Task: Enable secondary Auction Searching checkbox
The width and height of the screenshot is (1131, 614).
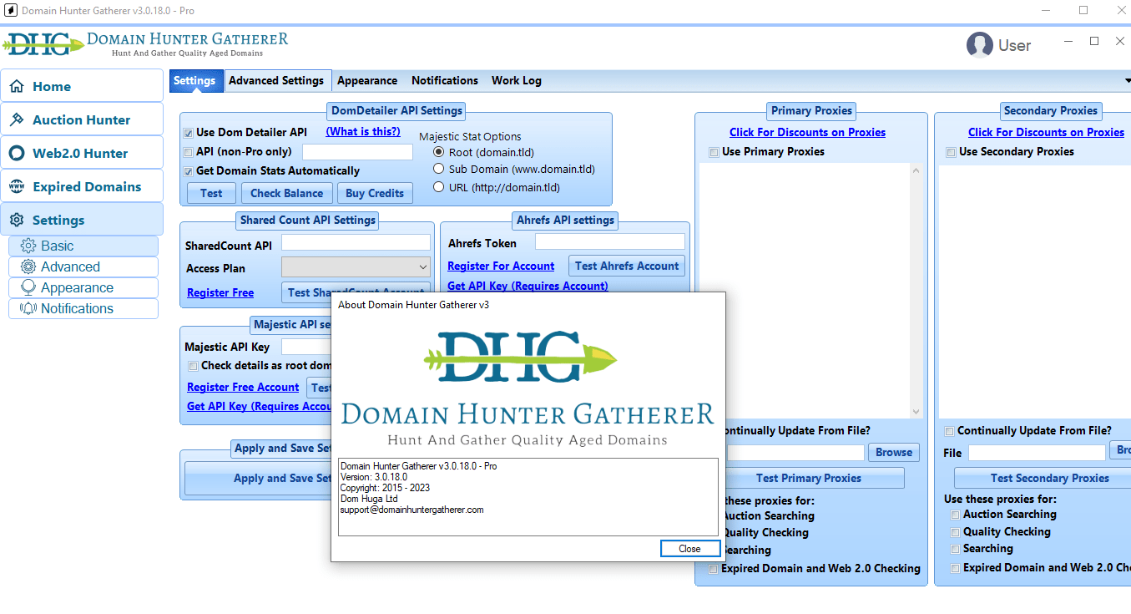Action: pos(956,515)
